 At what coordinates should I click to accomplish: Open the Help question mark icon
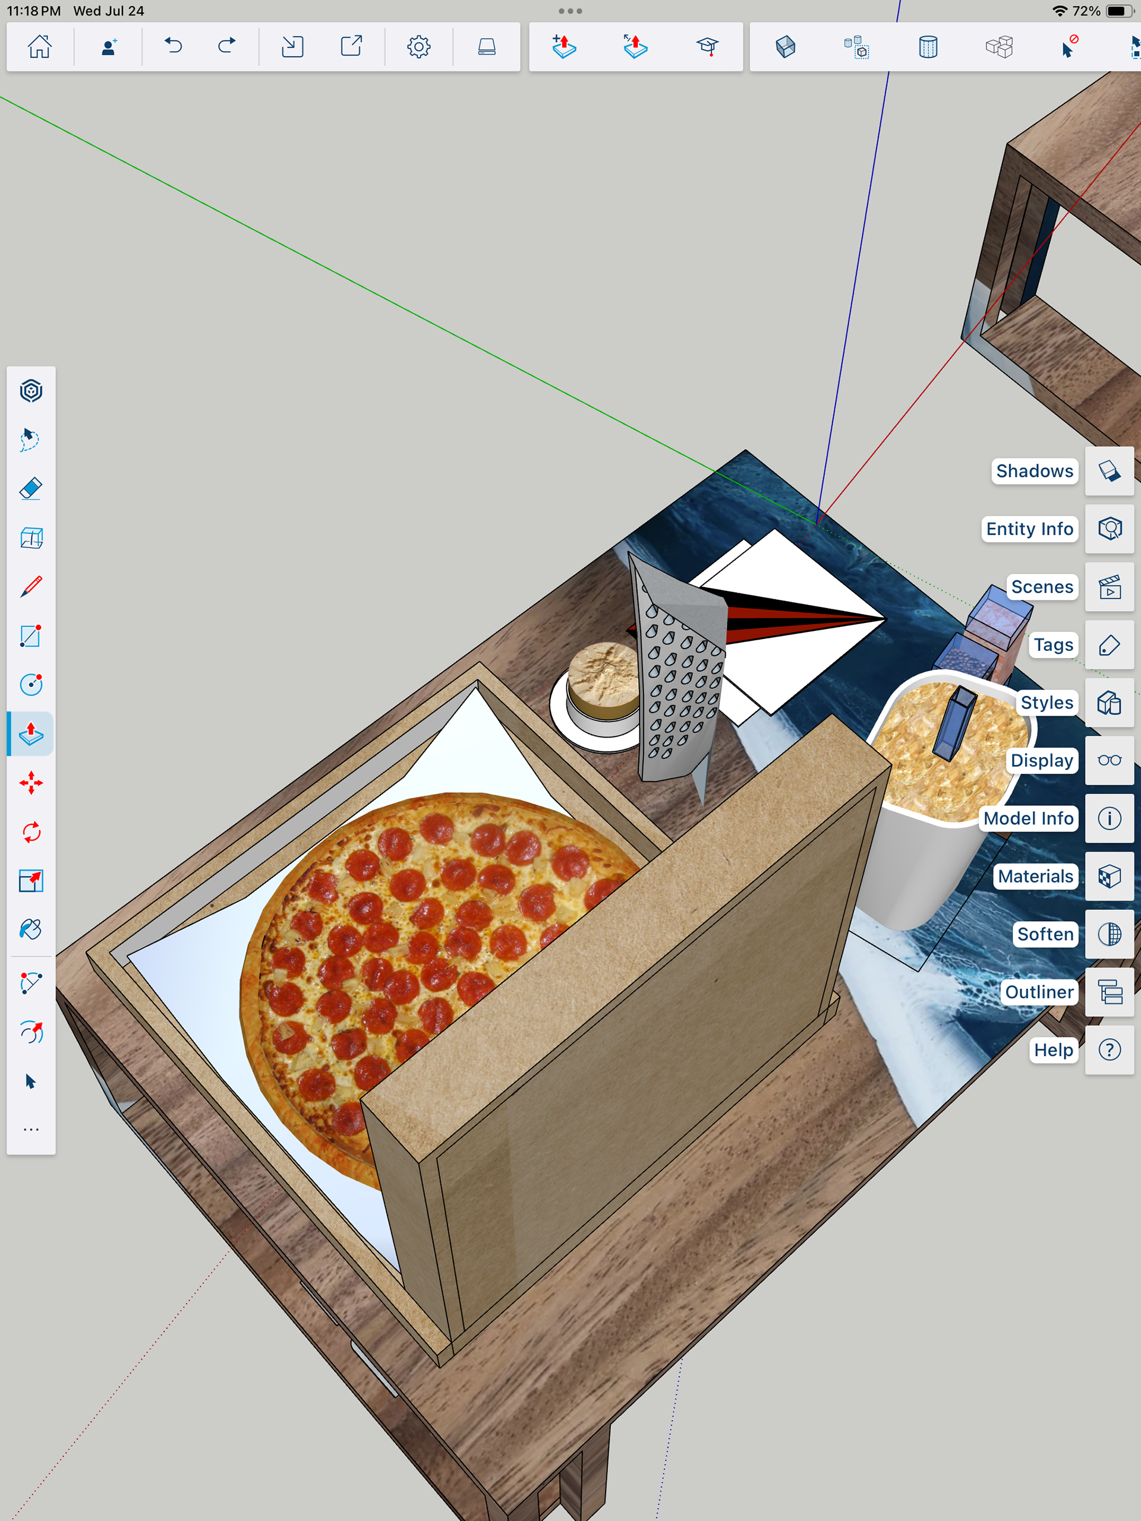[x=1110, y=1050]
